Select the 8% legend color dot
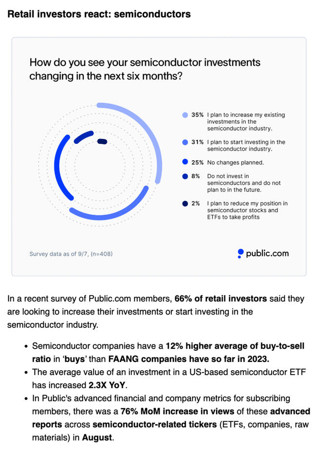This screenshot has height=457, width=319. pos(185,176)
